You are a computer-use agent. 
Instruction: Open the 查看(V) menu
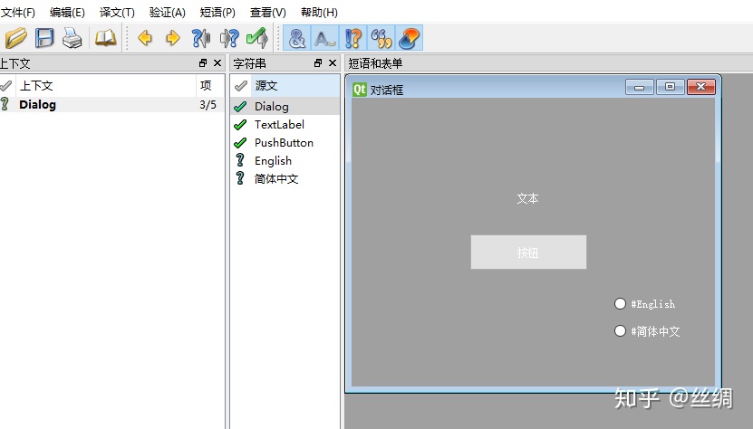(268, 13)
